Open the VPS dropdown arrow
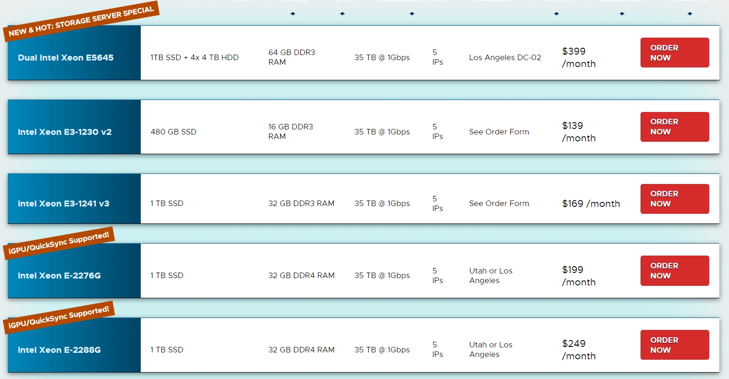Viewport: 729px width, 379px height. click(342, 14)
